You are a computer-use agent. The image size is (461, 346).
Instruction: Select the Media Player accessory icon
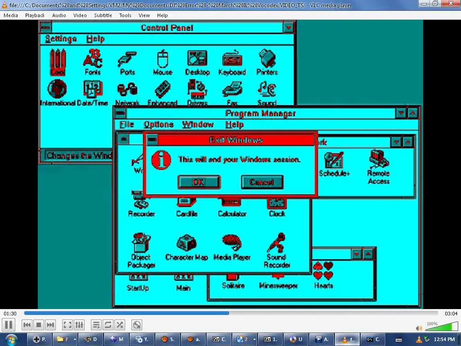pos(232,247)
